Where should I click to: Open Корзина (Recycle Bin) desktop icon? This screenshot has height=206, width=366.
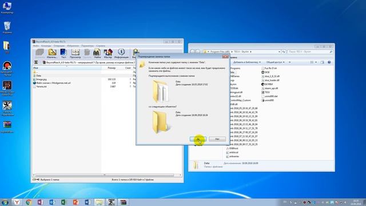click(x=7, y=27)
